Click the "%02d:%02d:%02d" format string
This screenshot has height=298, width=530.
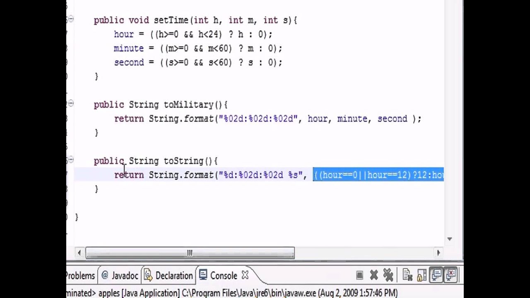pyautogui.click(x=258, y=119)
